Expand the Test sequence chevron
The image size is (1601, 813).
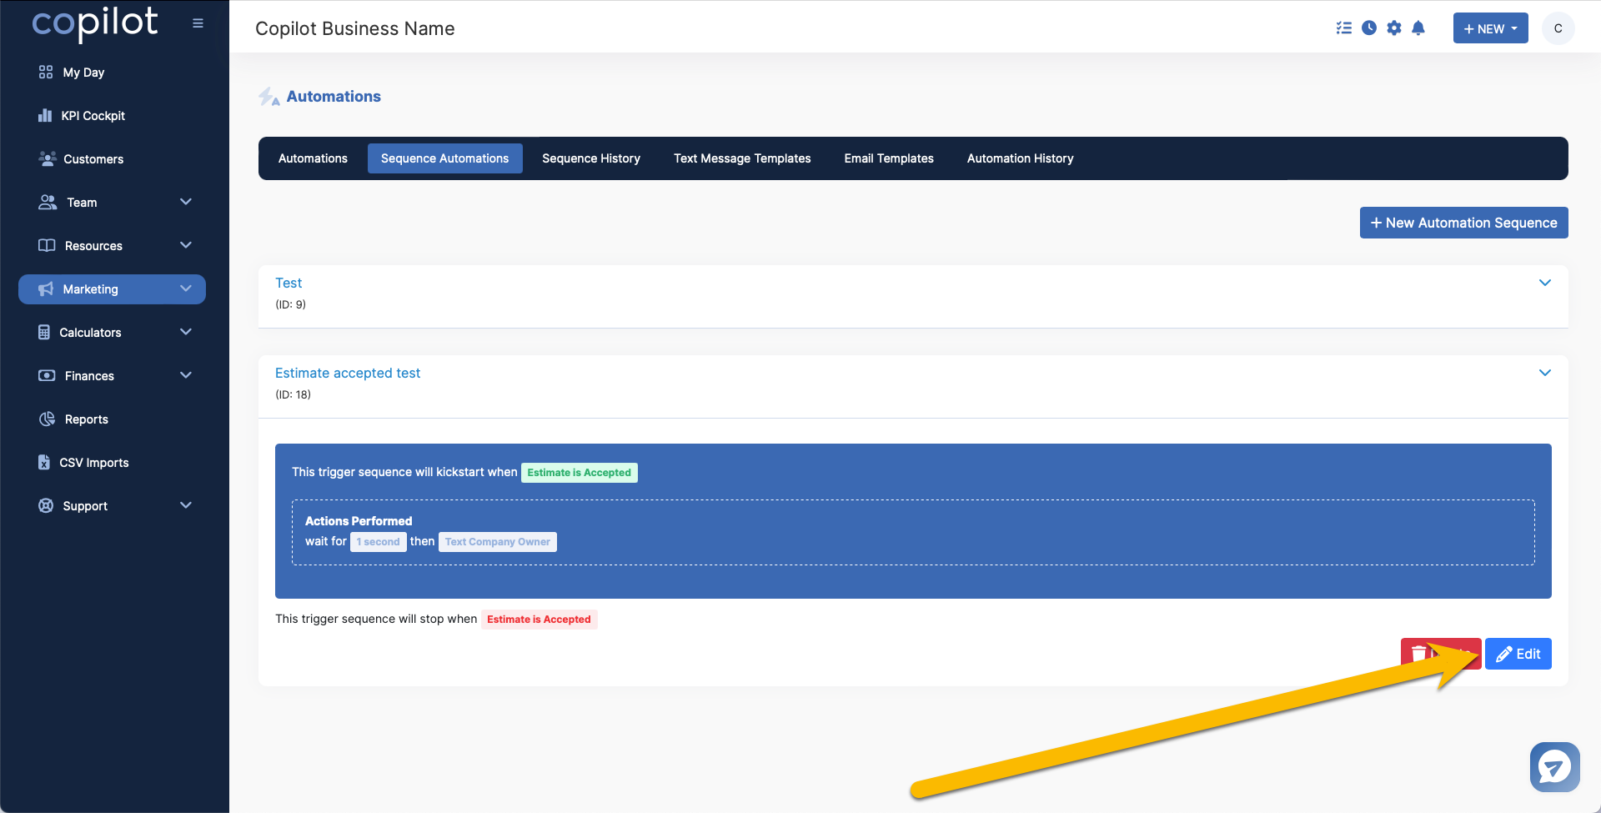point(1545,283)
